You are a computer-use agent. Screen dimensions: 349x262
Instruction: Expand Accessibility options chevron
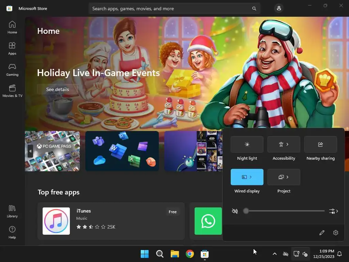[x=288, y=144]
